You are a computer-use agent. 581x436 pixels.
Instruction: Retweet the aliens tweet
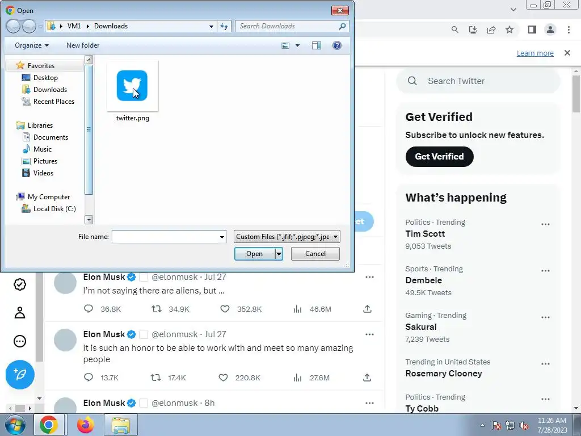point(157,309)
